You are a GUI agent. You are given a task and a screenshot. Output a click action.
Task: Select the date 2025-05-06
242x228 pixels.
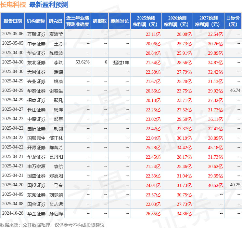pyautogui.click(x=13, y=34)
